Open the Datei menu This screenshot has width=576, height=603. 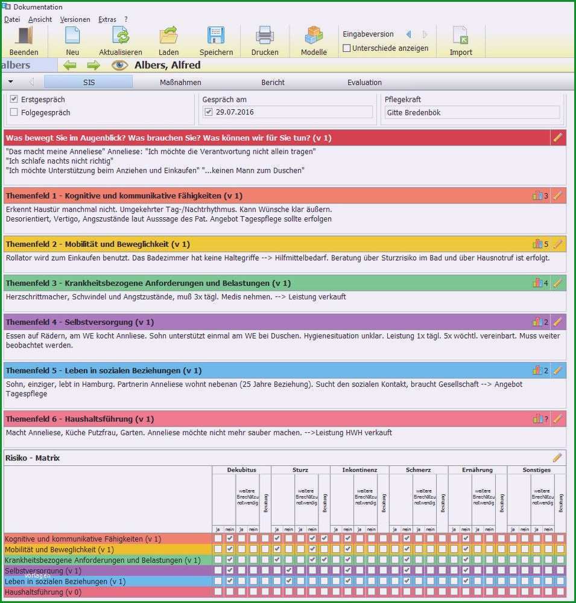coord(12,19)
